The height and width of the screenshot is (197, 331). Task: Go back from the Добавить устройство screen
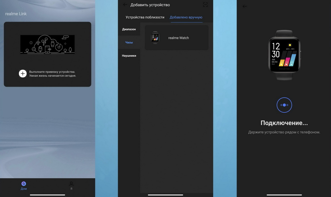point(125,5)
